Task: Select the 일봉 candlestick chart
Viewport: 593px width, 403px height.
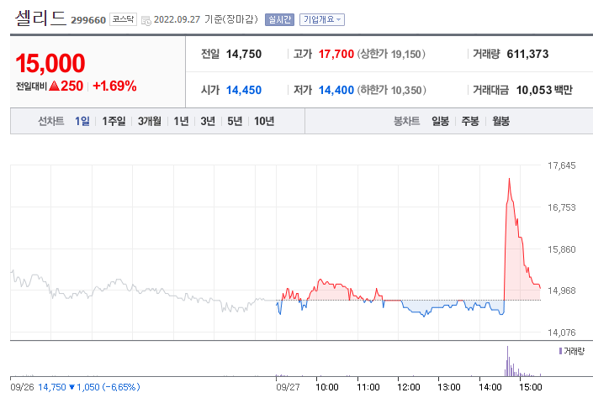Action: point(440,121)
